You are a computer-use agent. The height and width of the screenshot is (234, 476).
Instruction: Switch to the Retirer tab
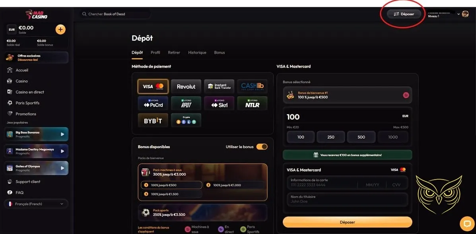174,52
